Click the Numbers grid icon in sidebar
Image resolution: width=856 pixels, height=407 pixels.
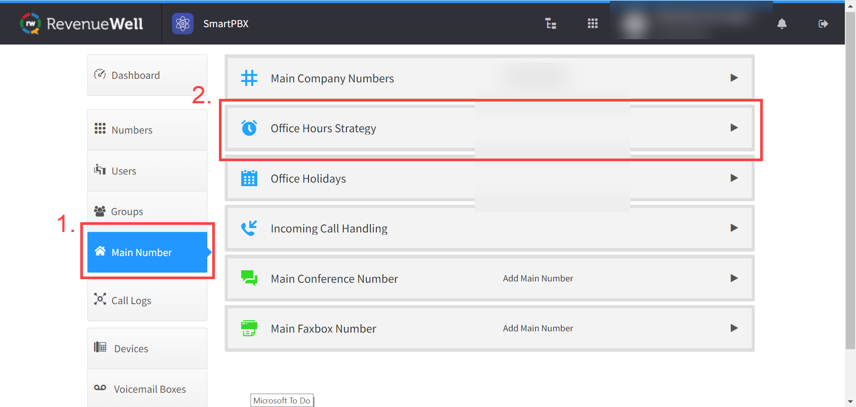[100, 129]
